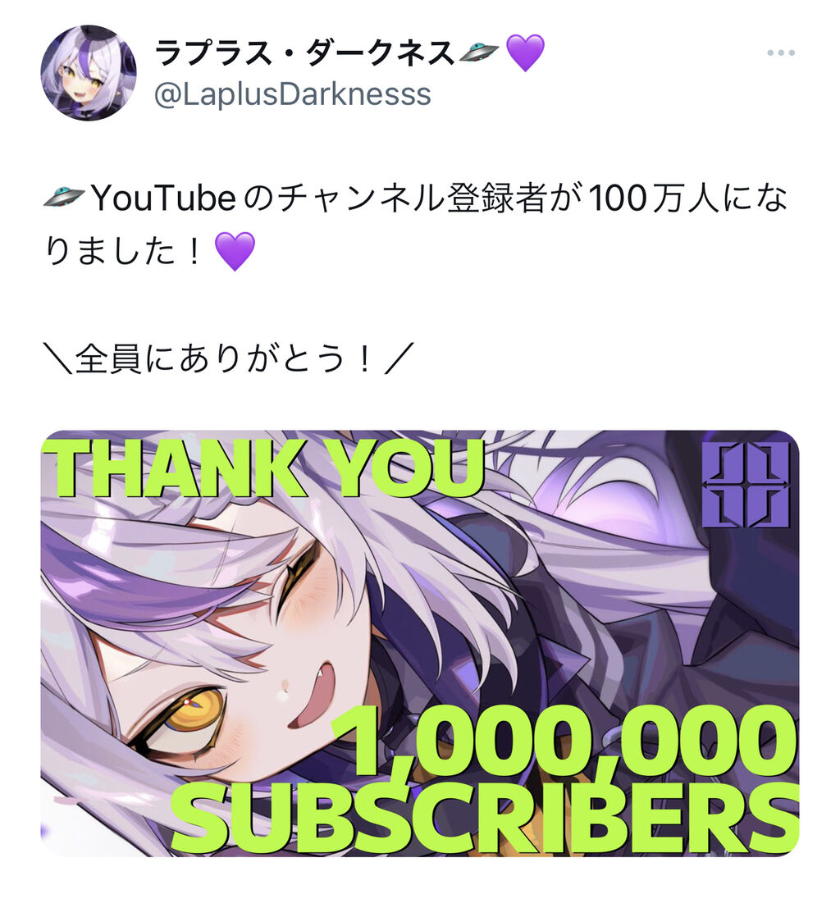Visit the @LaplusDarknesss handle
The height and width of the screenshot is (899, 840).
point(292,94)
